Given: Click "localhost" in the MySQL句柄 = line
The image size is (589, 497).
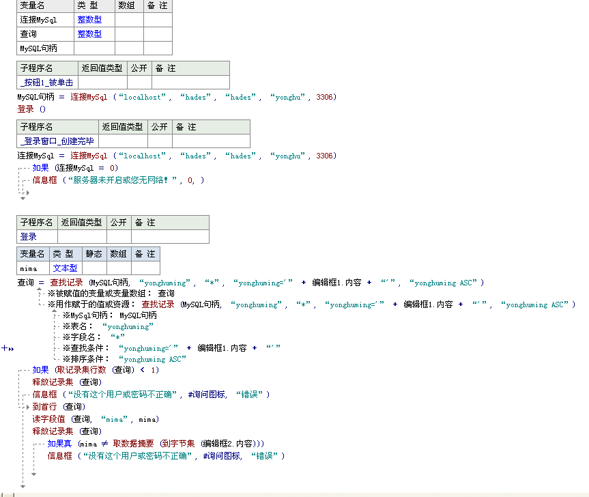Looking at the screenshot, I should click(143, 97).
